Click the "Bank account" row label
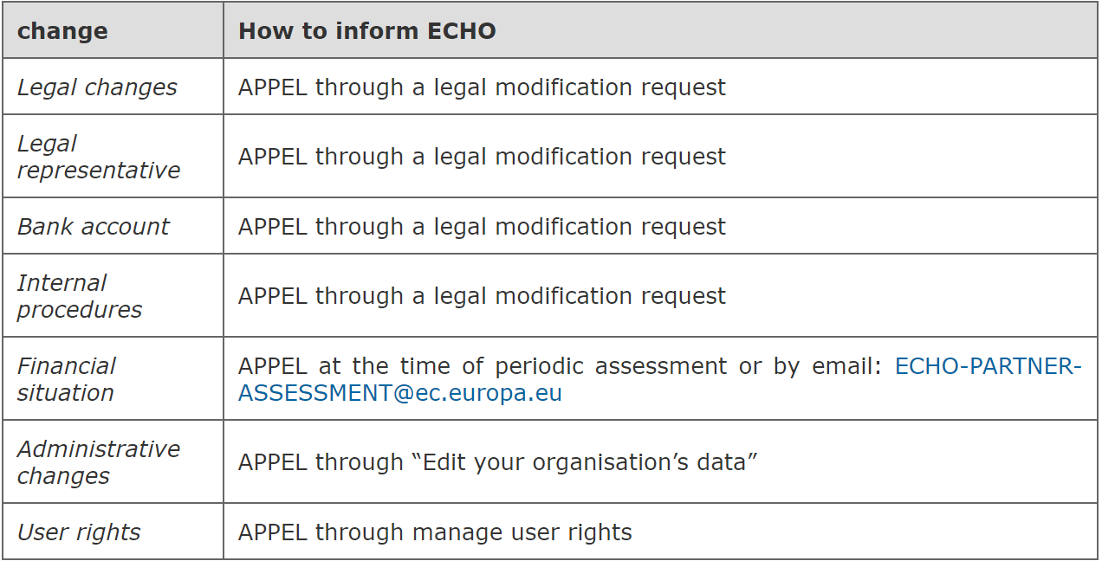This screenshot has width=1102, height=561. 94,227
